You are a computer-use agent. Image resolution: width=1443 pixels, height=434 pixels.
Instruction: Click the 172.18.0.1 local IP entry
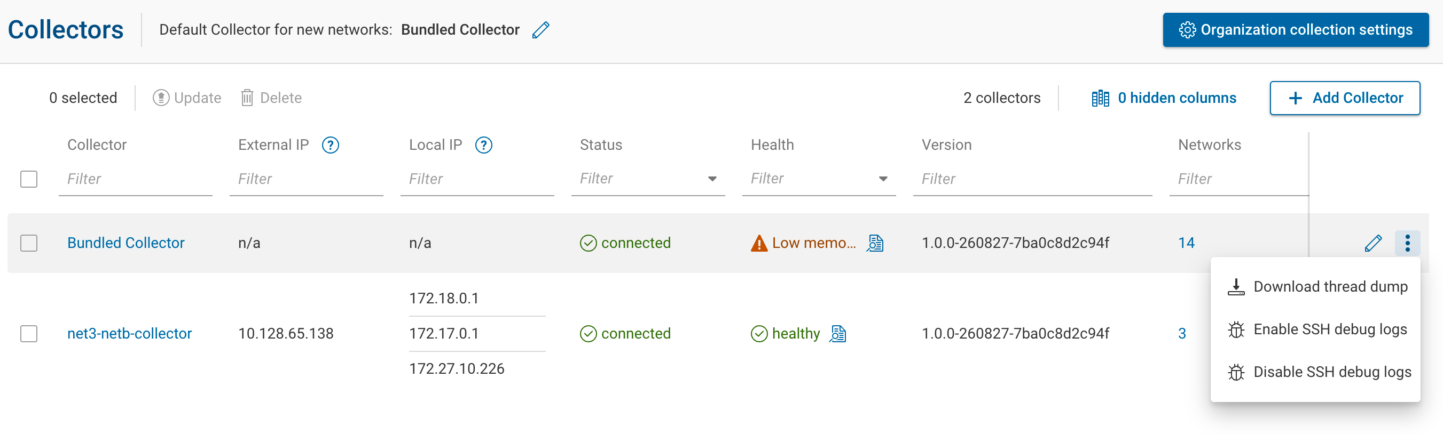[x=444, y=299]
